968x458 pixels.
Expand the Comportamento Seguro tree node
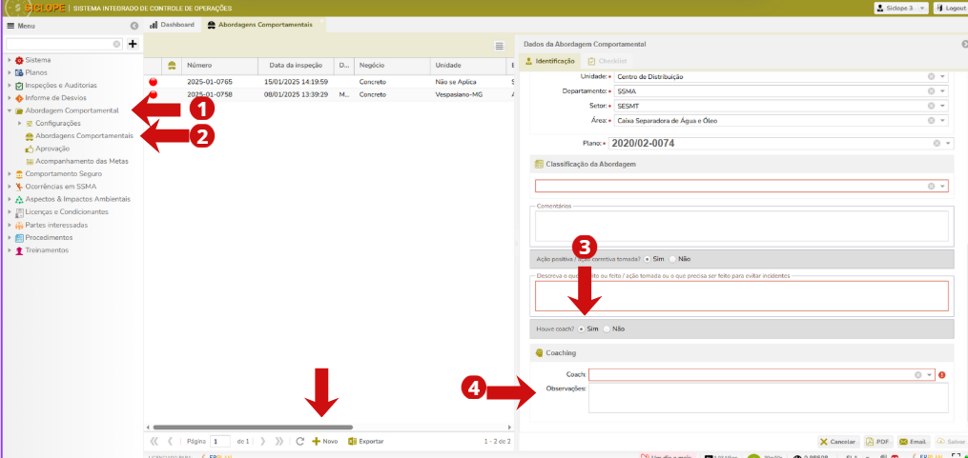9,174
